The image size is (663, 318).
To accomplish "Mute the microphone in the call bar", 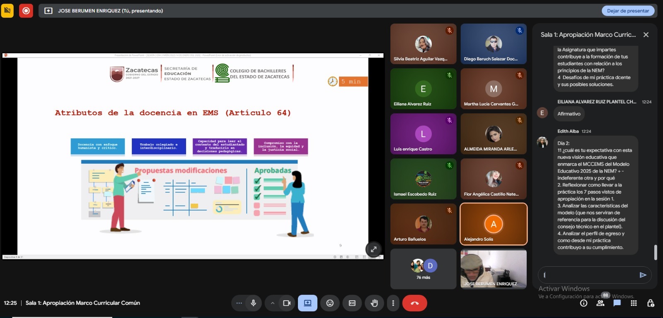I will click(x=253, y=303).
